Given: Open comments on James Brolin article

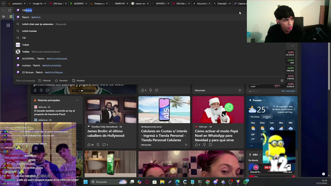Looking at the screenshot, I should (x=105, y=145).
